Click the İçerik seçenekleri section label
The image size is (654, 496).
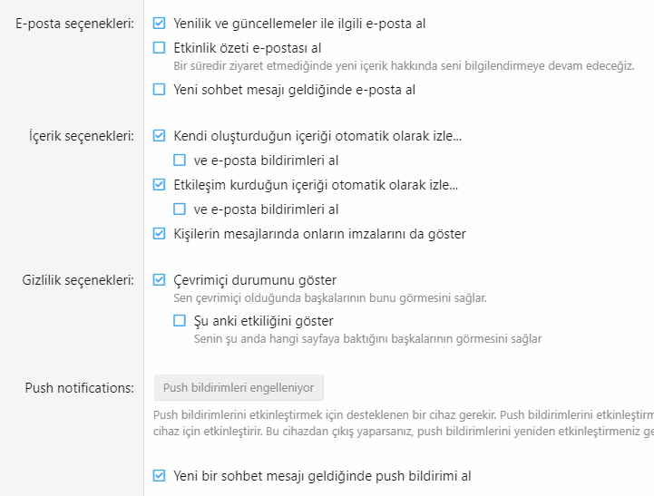tap(82, 137)
